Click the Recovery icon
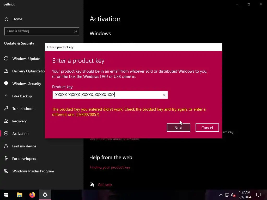This screenshot has height=200, width=267. point(6,121)
